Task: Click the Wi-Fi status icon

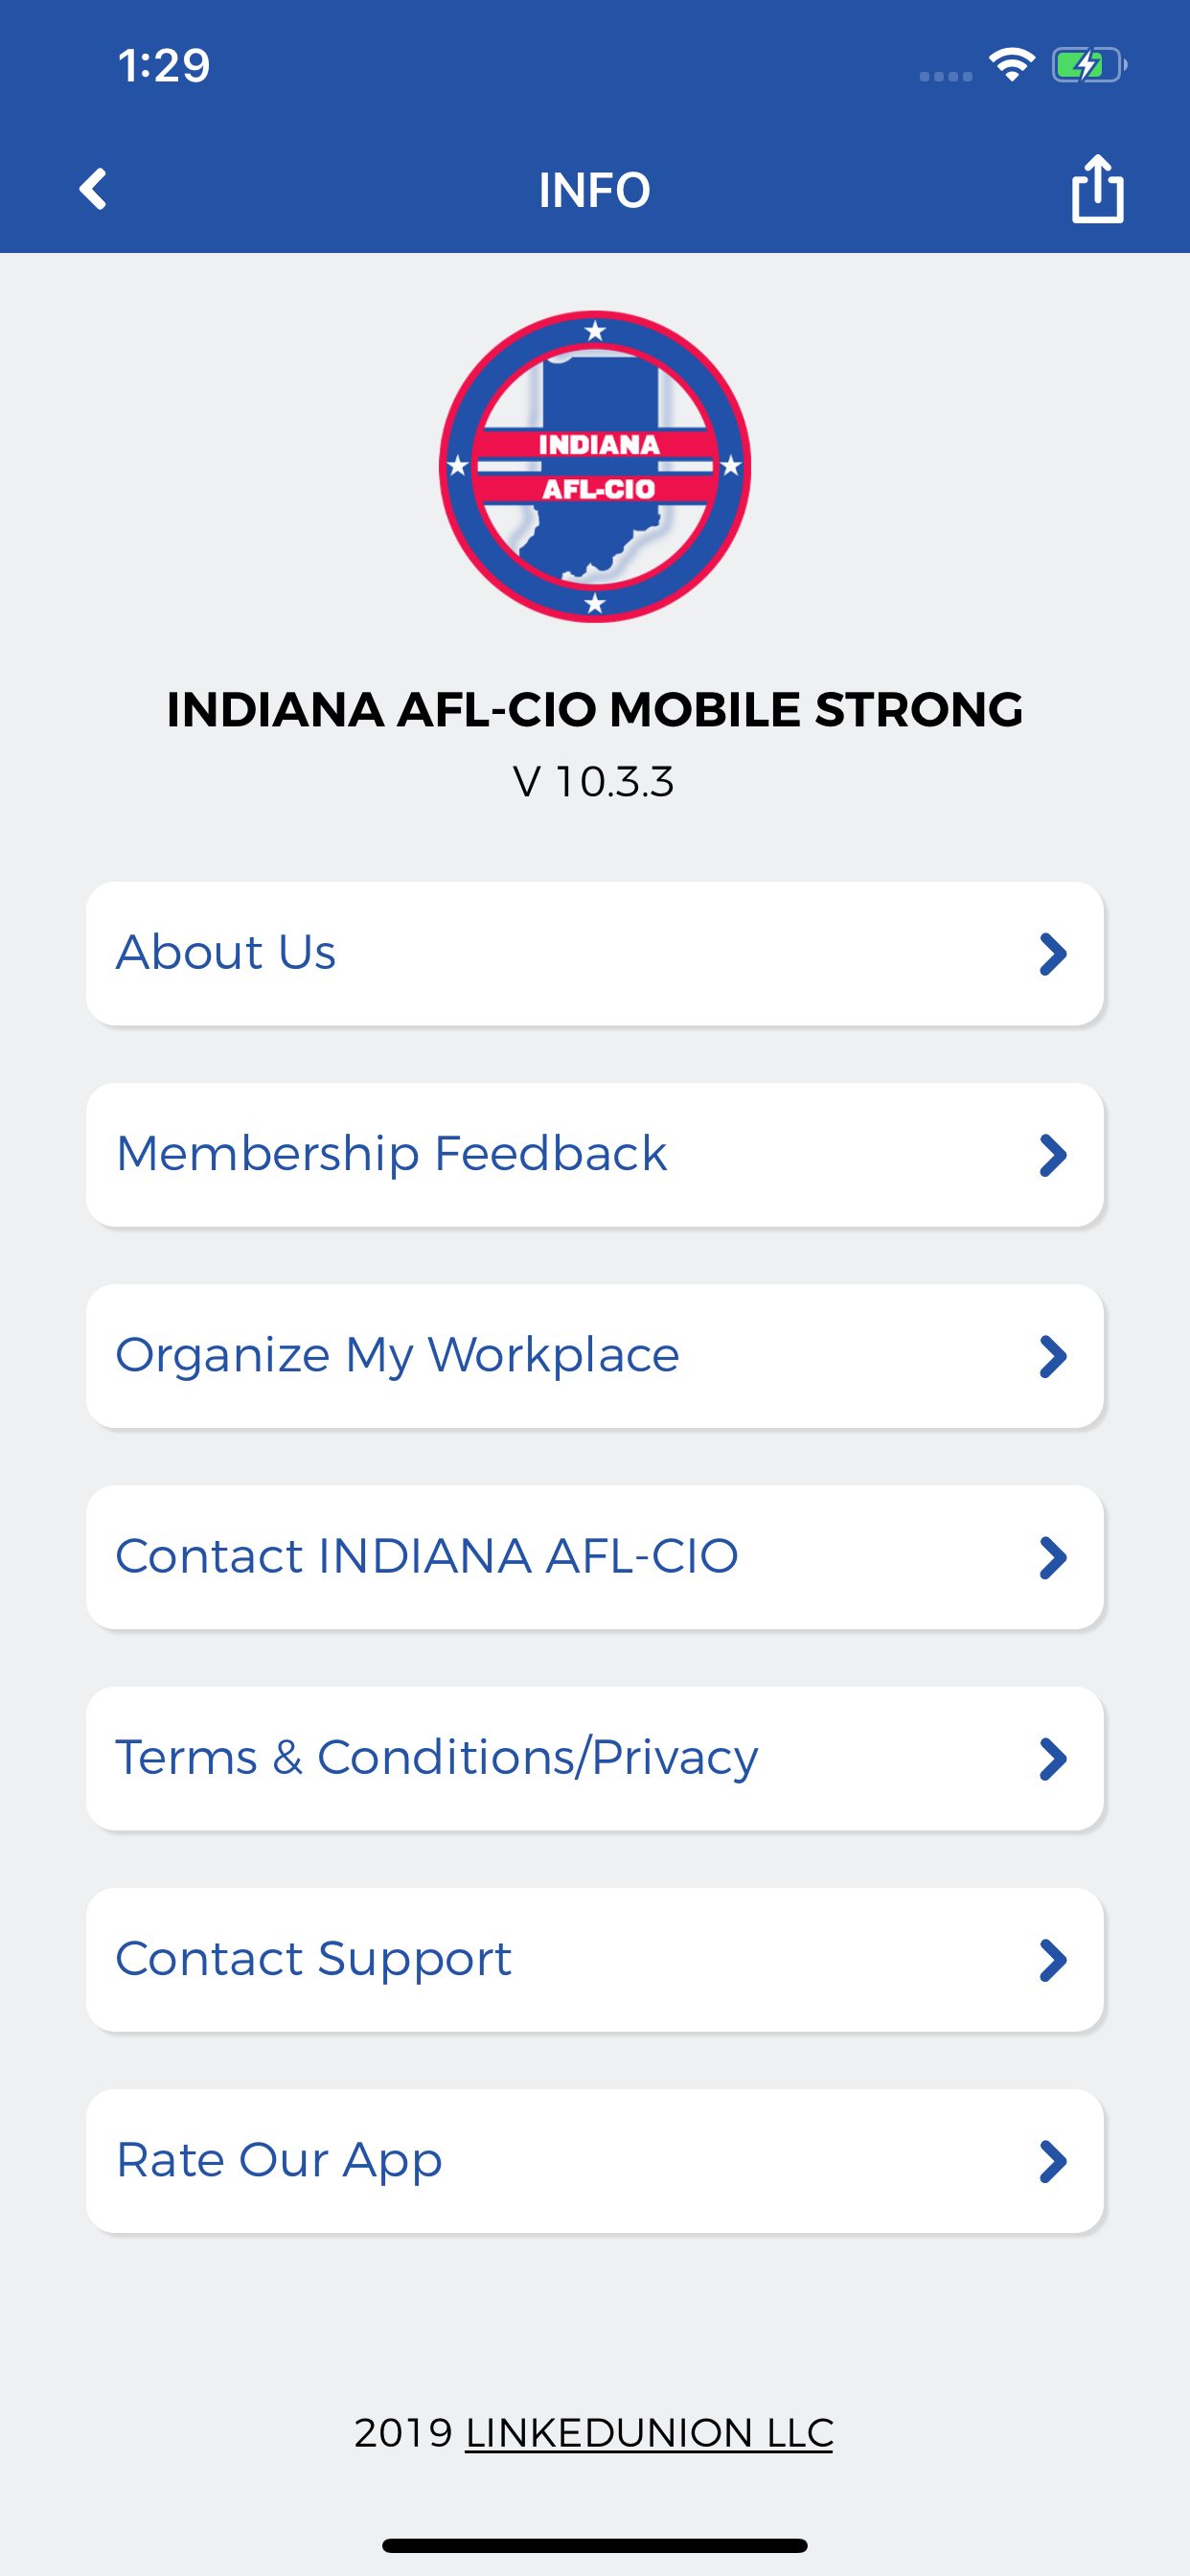Action: (x=1012, y=65)
